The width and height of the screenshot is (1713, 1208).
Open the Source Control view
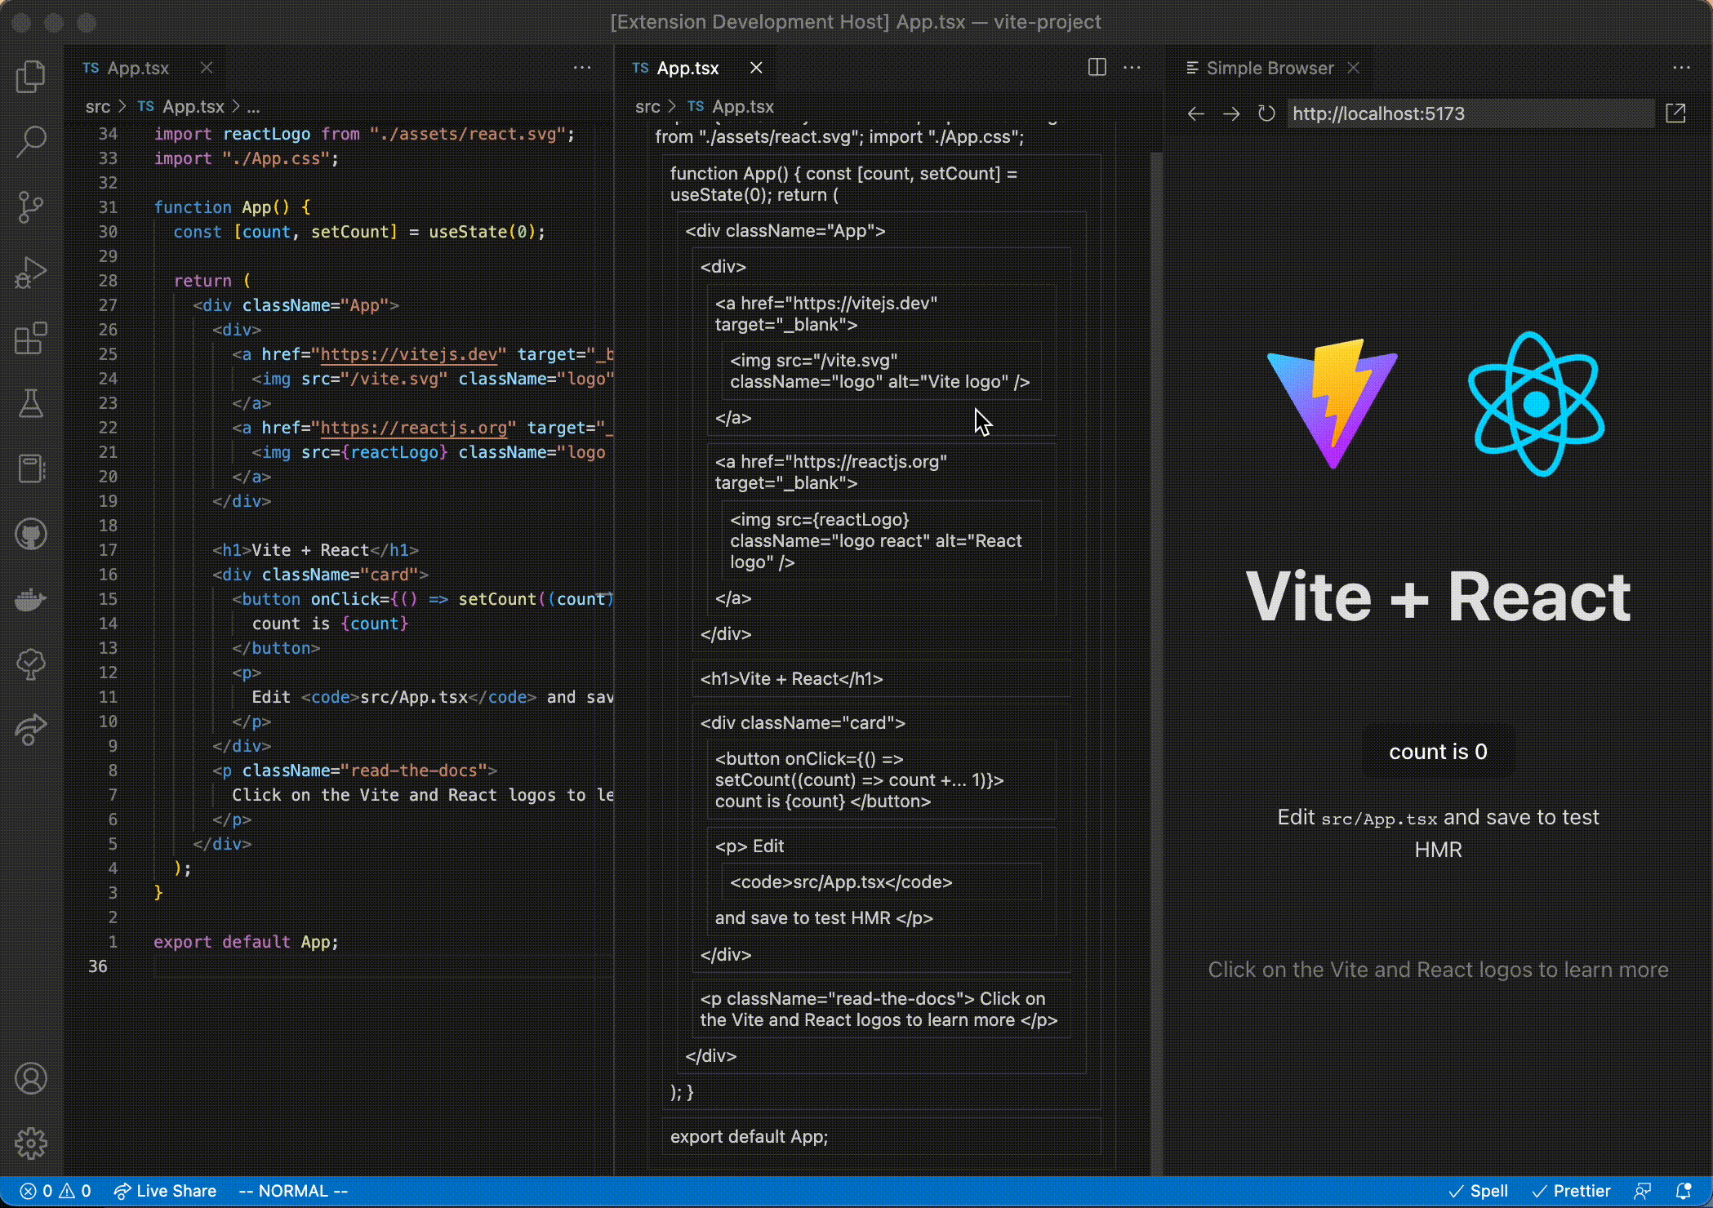(x=31, y=207)
